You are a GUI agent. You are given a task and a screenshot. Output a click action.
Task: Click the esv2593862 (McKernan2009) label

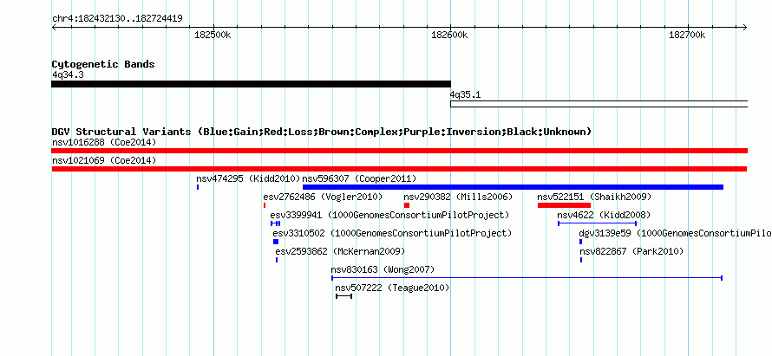coord(340,251)
